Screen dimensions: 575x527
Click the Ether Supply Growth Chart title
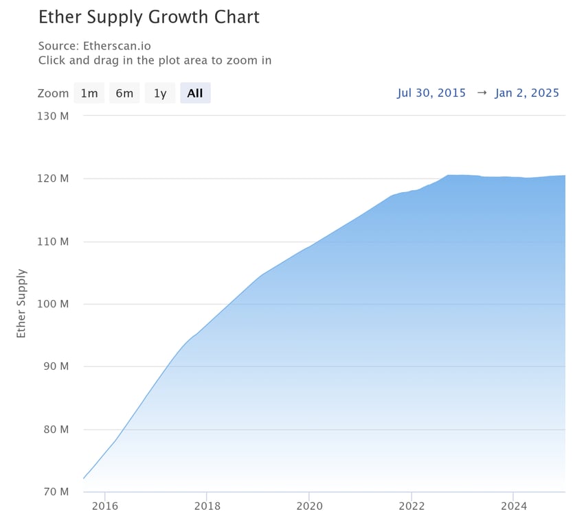(x=149, y=16)
